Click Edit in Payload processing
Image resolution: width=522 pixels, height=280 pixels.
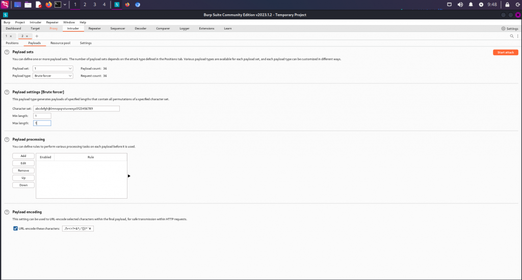pos(23,163)
